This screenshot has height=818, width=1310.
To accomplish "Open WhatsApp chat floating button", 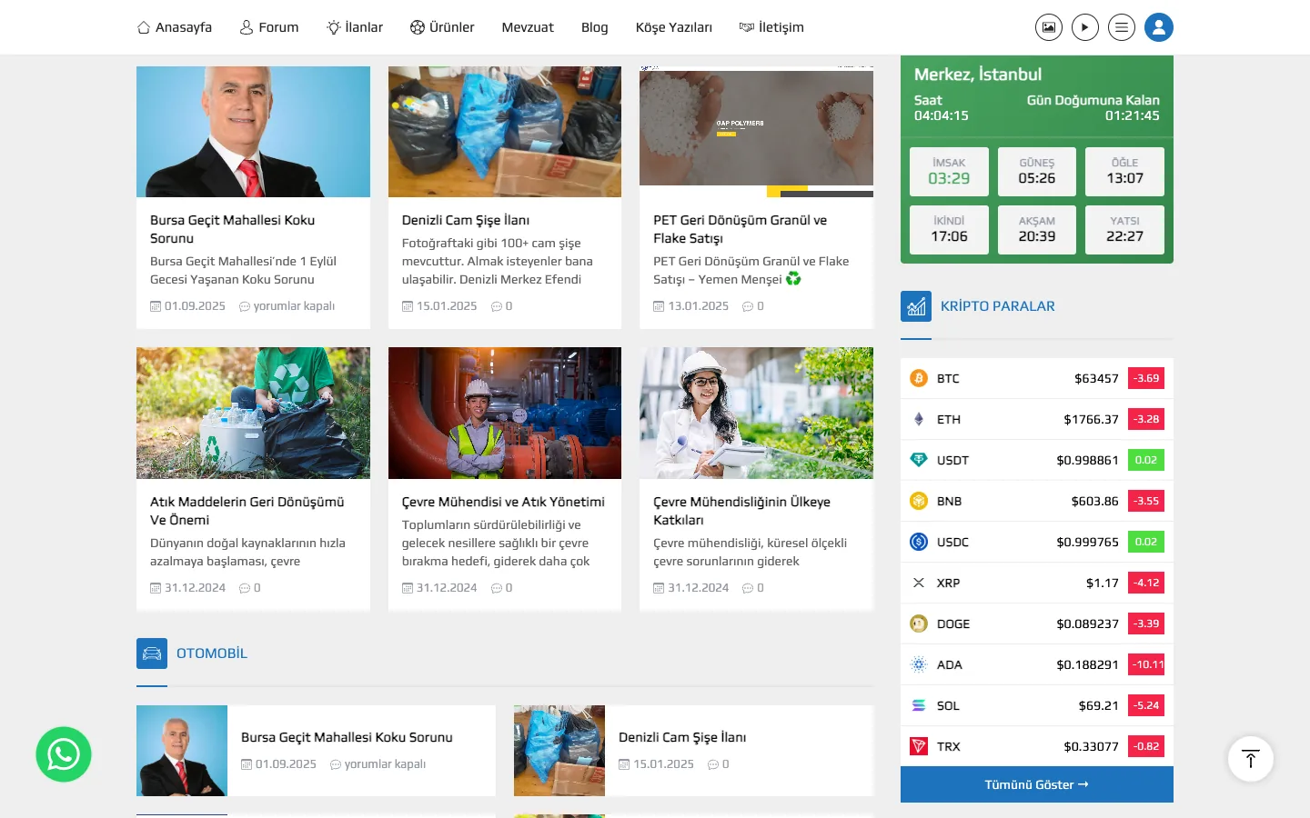I will [x=64, y=754].
